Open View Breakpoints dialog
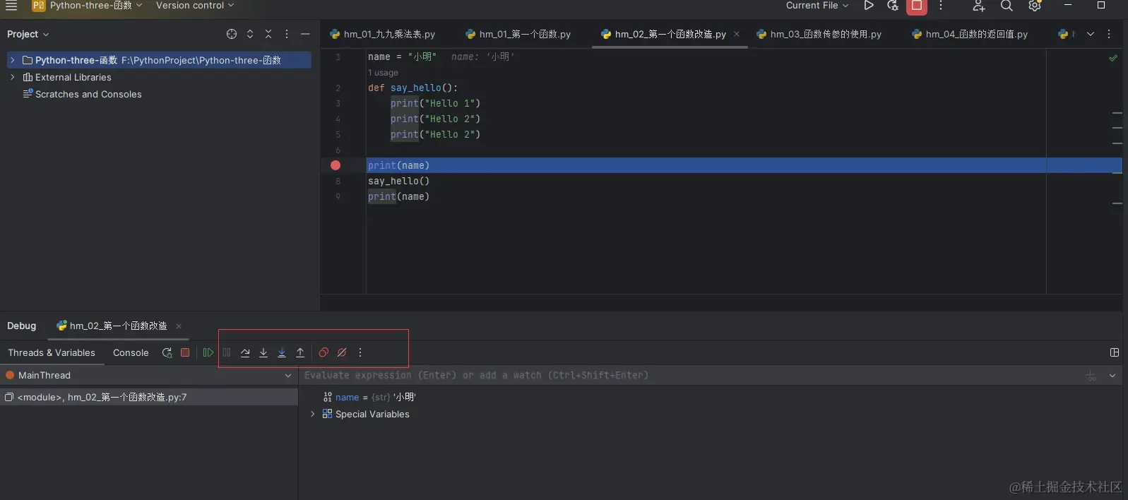The image size is (1128, 500). pyautogui.click(x=323, y=352)
